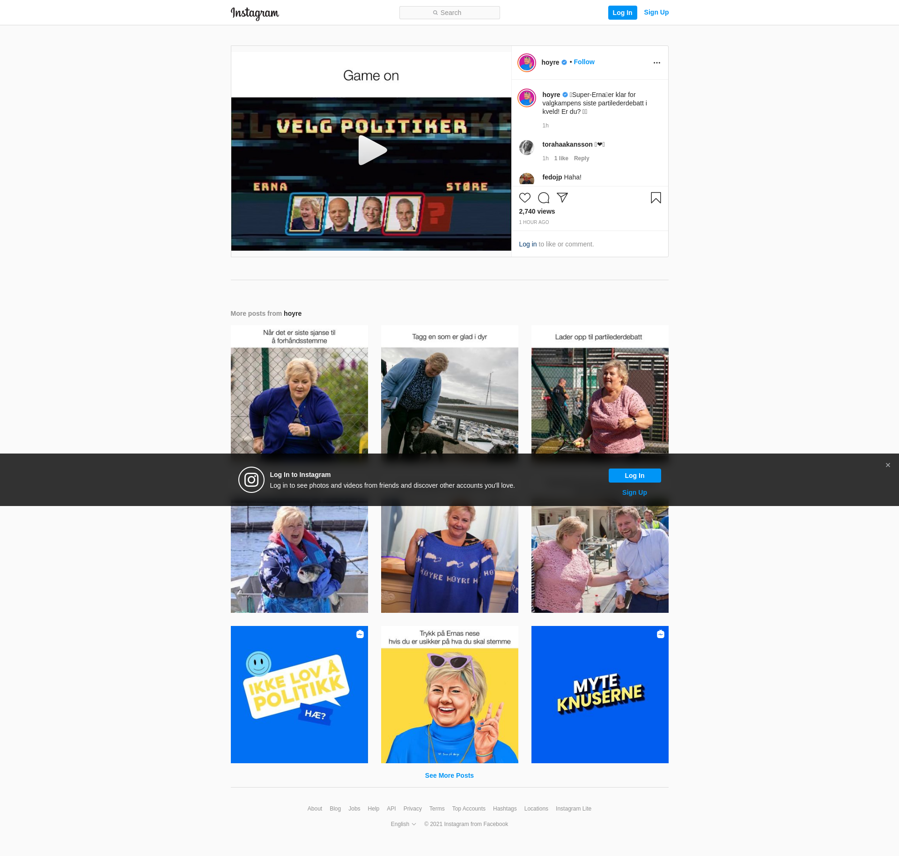Click IGTV icon on 'Myte Knuserne' post
Image resolution: width=899 pixels, height=856 pixels.
(661, 634)
